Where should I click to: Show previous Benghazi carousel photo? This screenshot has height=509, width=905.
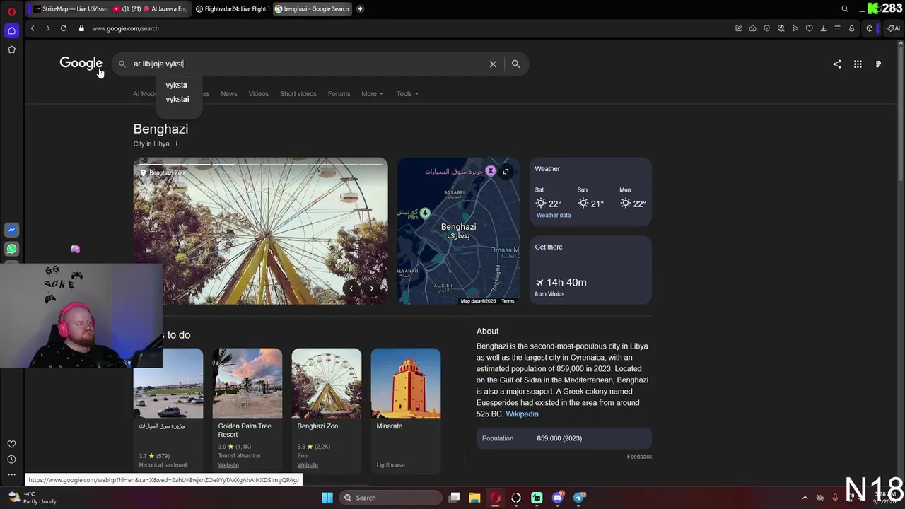pyautogui.click(x=351, y=288)
